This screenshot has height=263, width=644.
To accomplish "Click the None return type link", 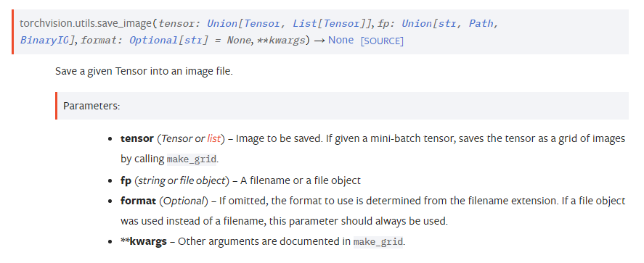I will [x=341, y=40].
